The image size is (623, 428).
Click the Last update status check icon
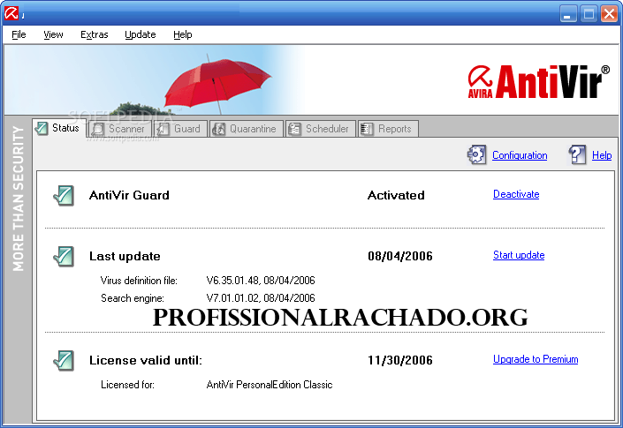point(64,256)
